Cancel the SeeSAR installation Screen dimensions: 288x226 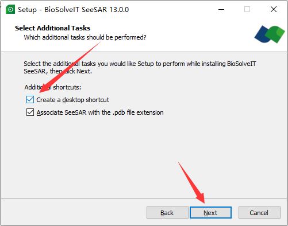(259, 213)
